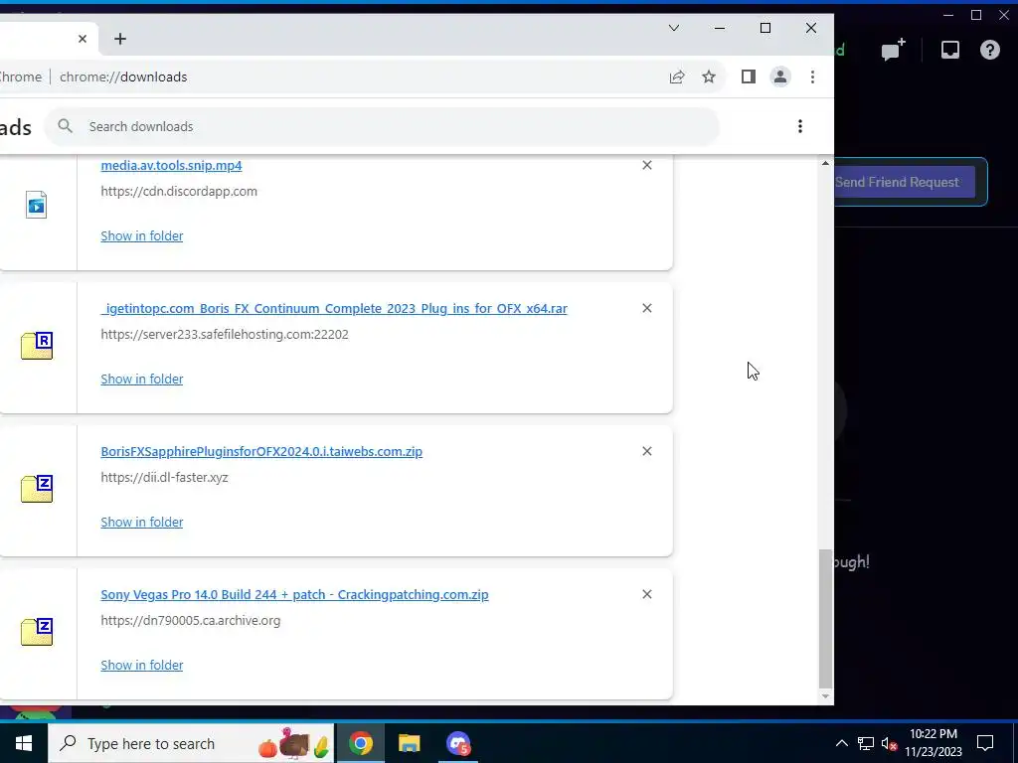The image size is (1018, 763).
Task: Open the Discord Help icon
Action: click(x=990, y=50)
